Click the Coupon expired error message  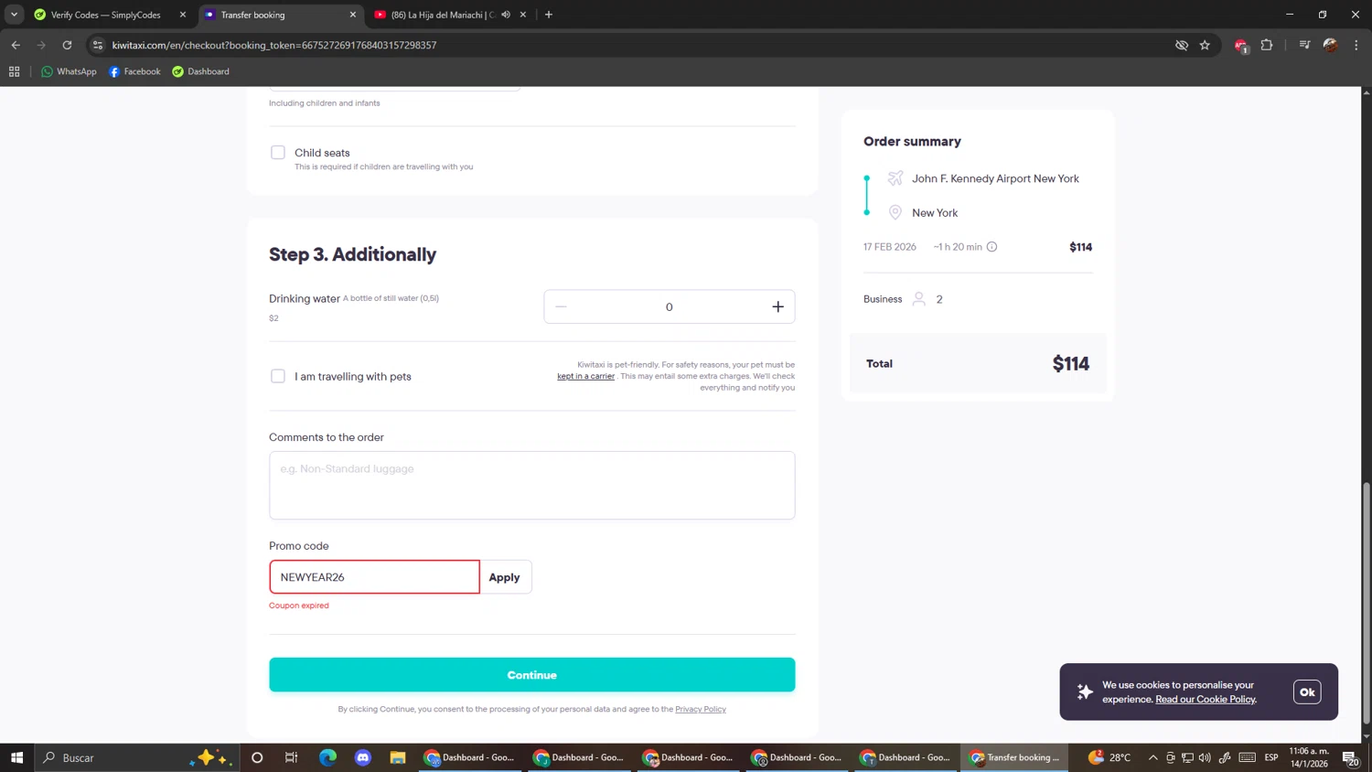[299, 606]
